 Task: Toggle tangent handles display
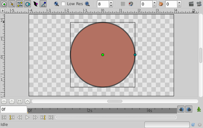pyautogui.click(x=20, y=4)
